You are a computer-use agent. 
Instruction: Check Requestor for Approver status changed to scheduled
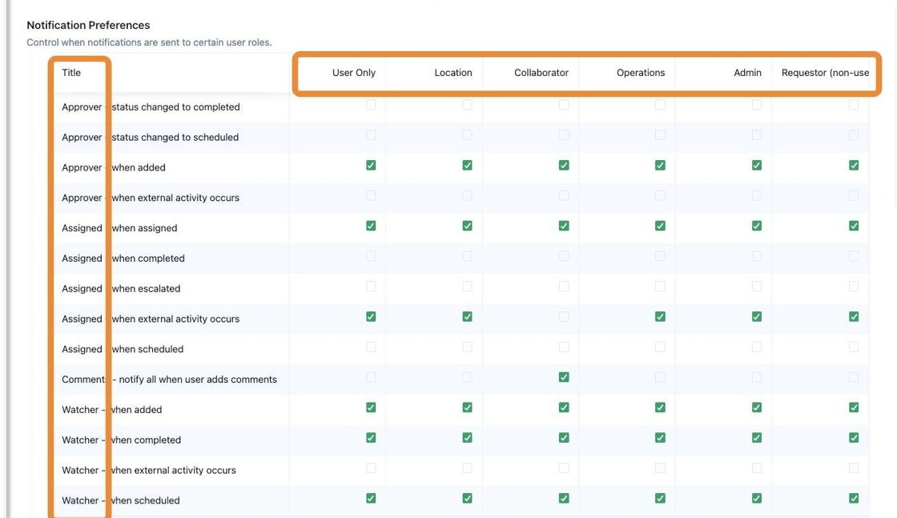point(854,135)
